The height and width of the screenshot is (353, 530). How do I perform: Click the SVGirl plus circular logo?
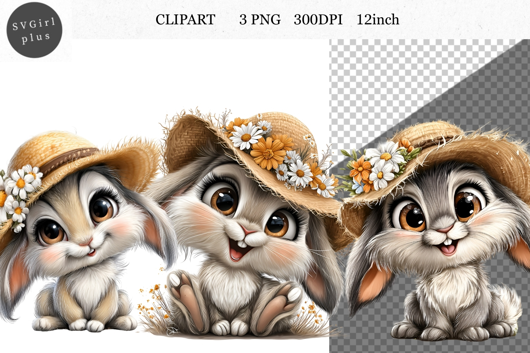coord(34,30)
